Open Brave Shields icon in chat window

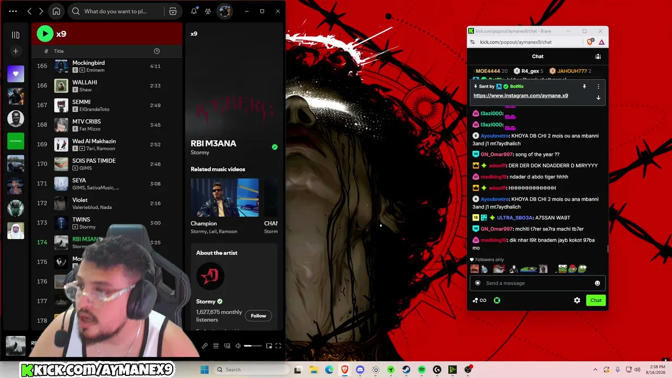click(591, 41)
